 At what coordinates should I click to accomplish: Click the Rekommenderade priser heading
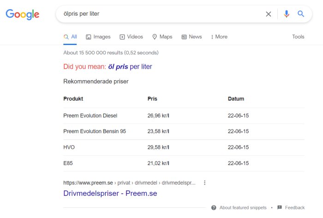[96, 82]
